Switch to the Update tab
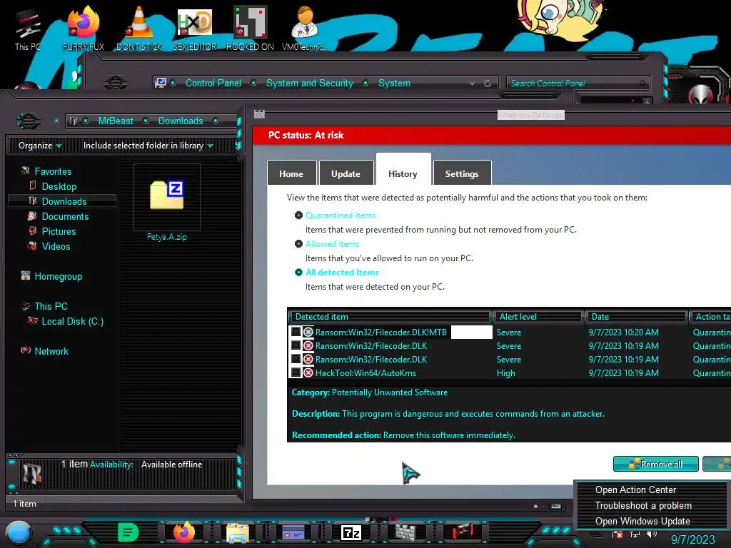The height and width of the screenshot is (548, 731). 346,173
